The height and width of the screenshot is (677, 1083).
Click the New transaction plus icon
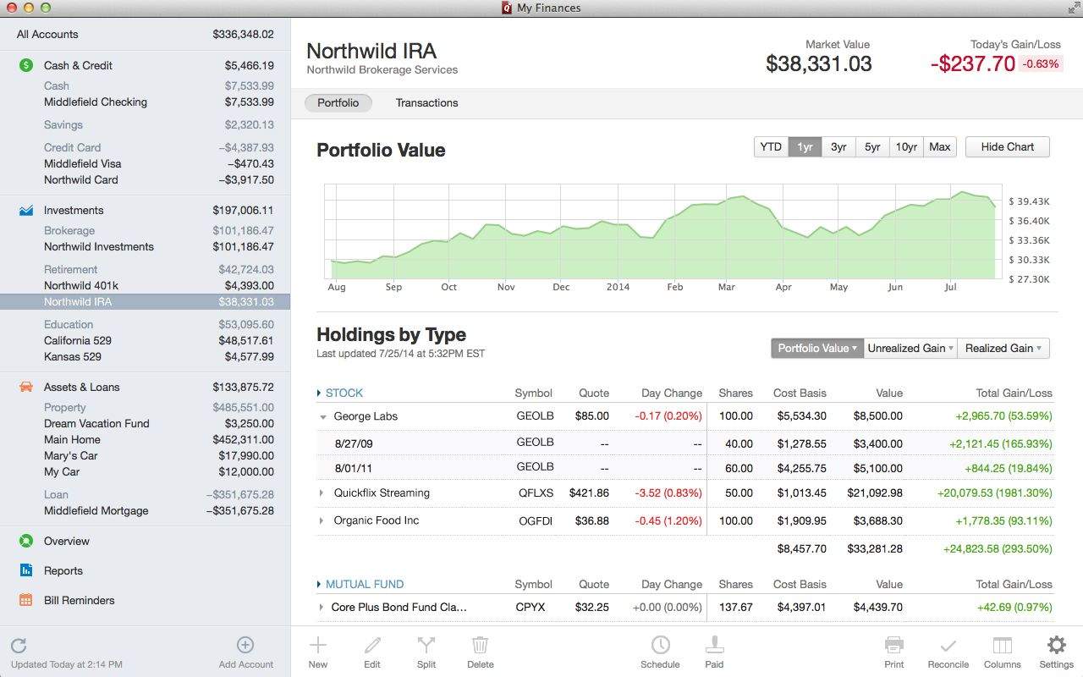318,647
